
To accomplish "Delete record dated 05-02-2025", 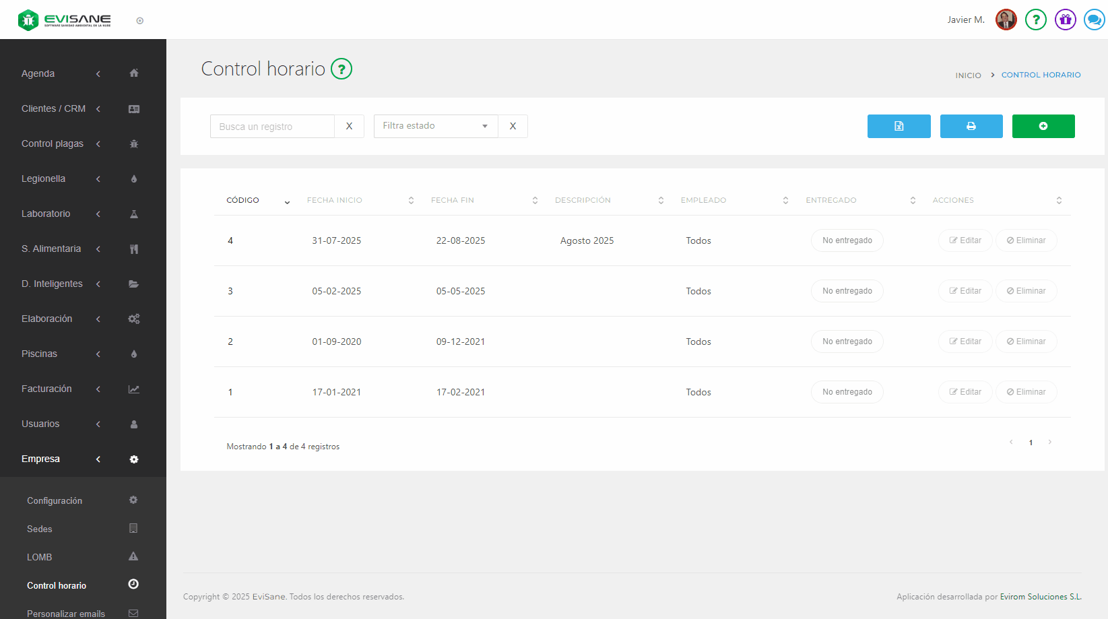I will pyautogui.click(x=1026, y=291).
